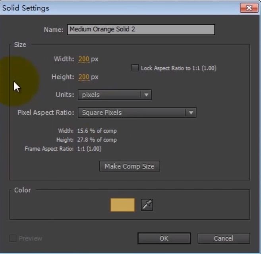Click the Make Comp Size button
The height and width of the screenshot is (254, 261).
[x=130, y=166]
